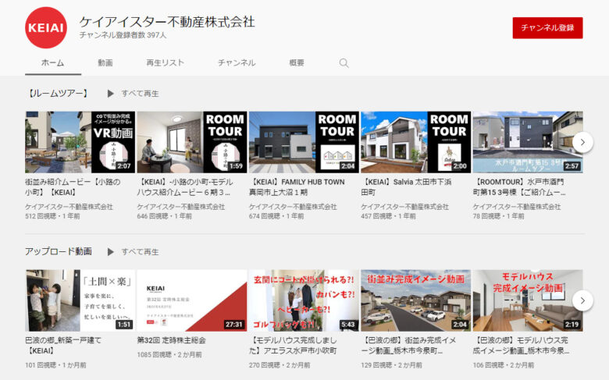Click the KEIAI channel avatar logo
The width and height of the screenshot is (609, 380).
point(46,27)
